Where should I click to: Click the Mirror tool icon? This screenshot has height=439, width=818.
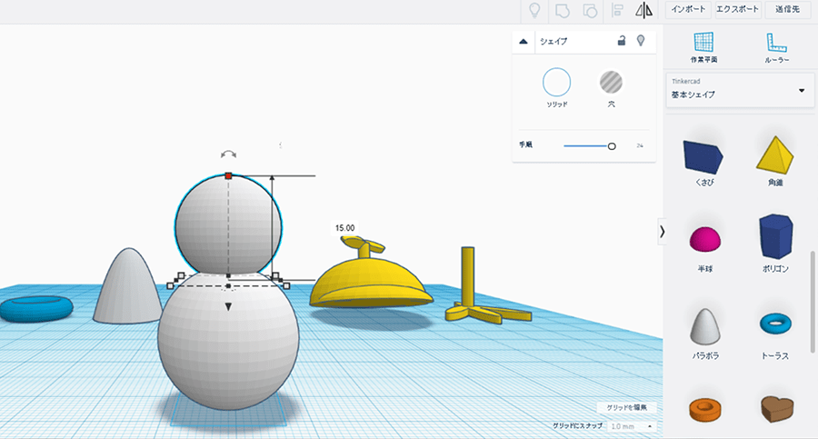pyautogui.click(x=644, y=11)
